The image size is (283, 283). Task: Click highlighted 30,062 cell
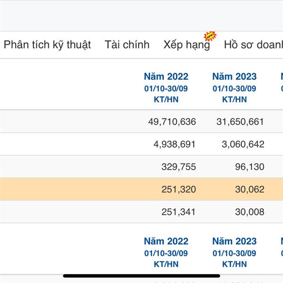point(250,190)
